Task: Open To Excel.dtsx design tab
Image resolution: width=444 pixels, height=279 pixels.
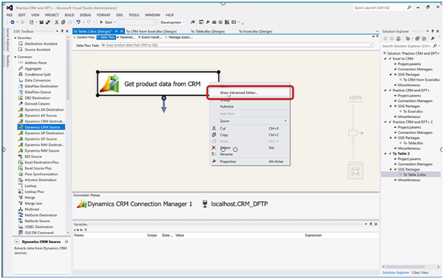Action: tap(255, 31)
